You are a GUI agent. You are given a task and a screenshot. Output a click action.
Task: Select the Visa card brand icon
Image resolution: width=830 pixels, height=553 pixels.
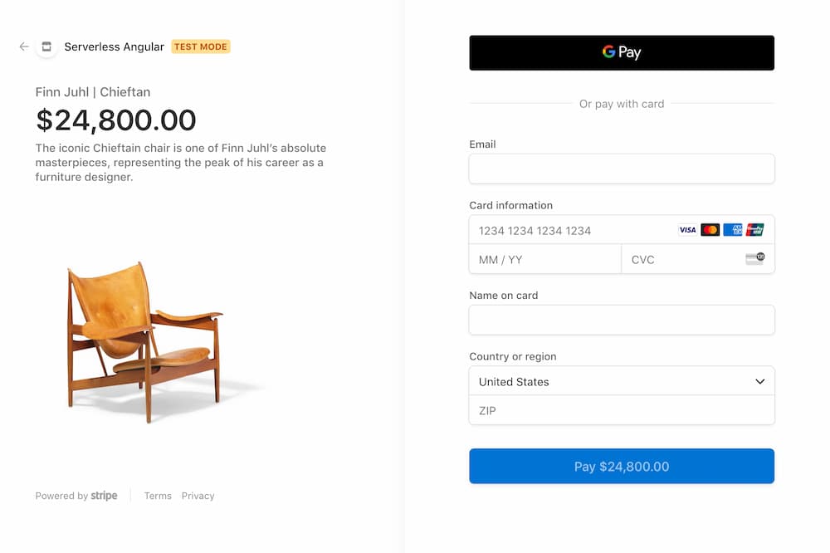[x=687, y=229]
